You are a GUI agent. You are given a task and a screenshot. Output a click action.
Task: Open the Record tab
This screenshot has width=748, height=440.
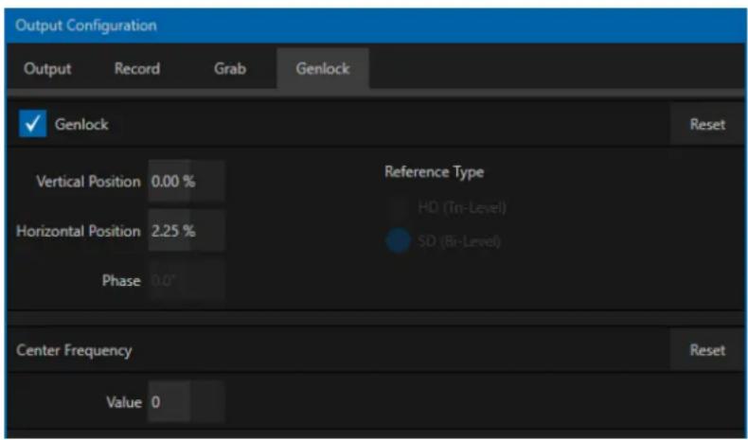tap(137, 69)
